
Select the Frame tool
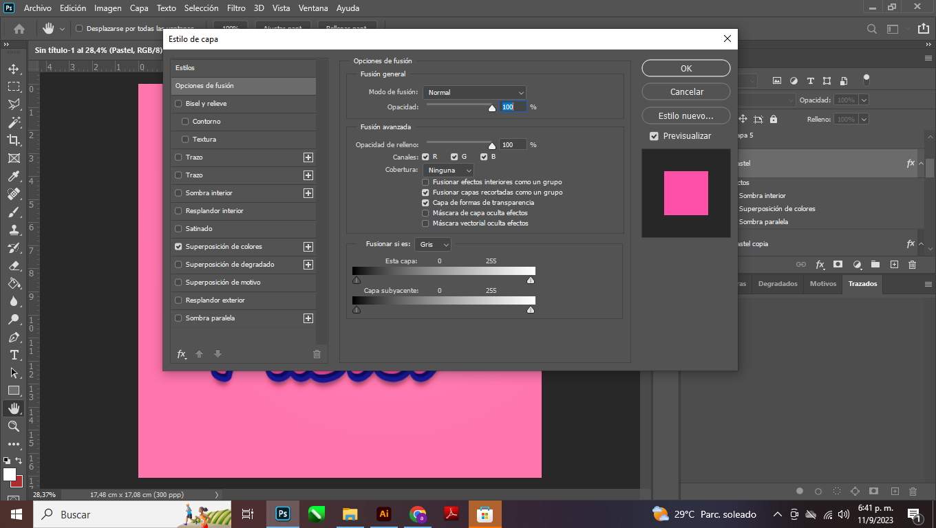[x=14, y=158]
